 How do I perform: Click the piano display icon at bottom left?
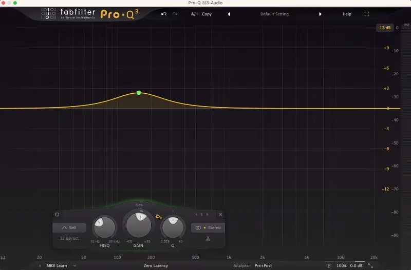pyautogui.click(x=3, y=257)
